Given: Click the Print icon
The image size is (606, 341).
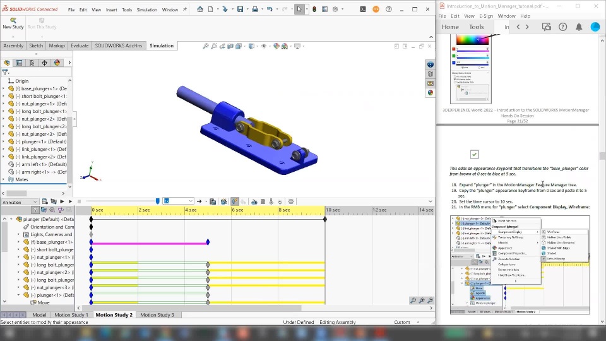Looking at the screenshot, I should (254, 9).
